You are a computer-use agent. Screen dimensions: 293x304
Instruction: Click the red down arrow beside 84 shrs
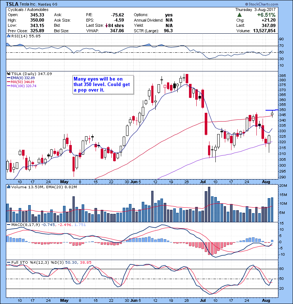pos(107,25)
